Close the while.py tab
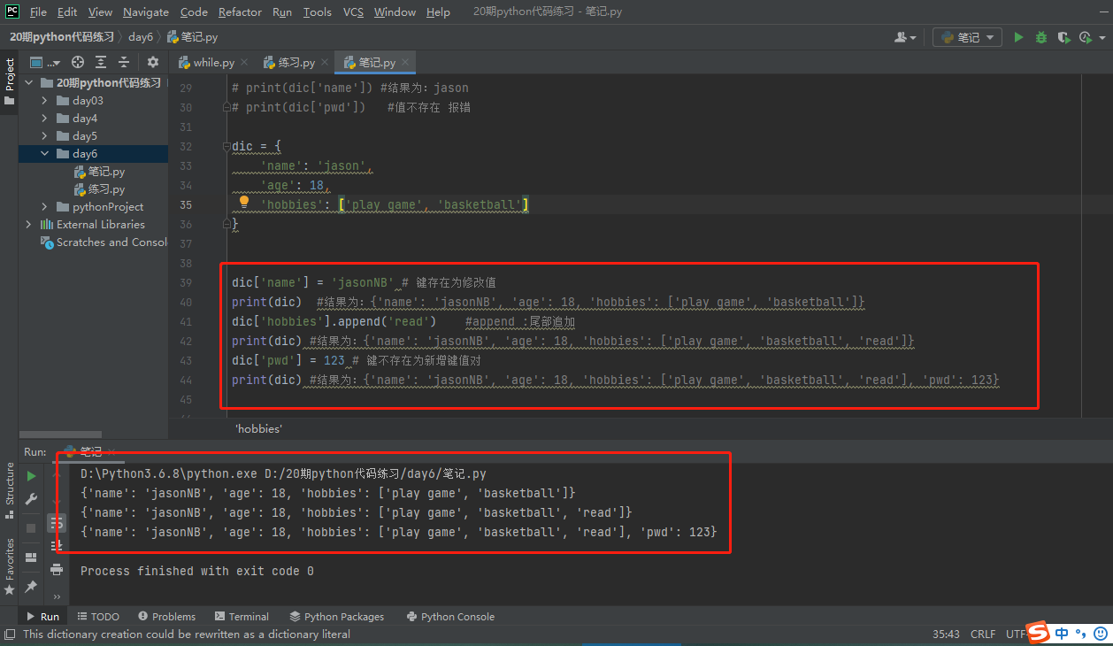 (243, 62)
